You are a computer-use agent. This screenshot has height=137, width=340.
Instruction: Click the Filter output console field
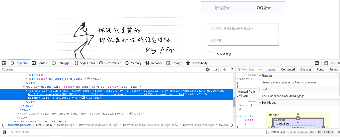click(x=138, y=132)
